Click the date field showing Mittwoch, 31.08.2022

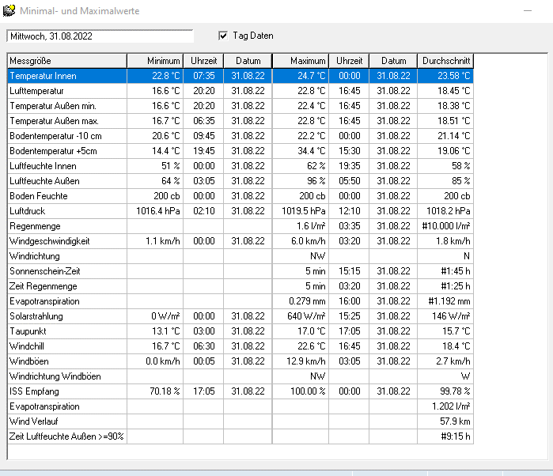click(100, 36)
